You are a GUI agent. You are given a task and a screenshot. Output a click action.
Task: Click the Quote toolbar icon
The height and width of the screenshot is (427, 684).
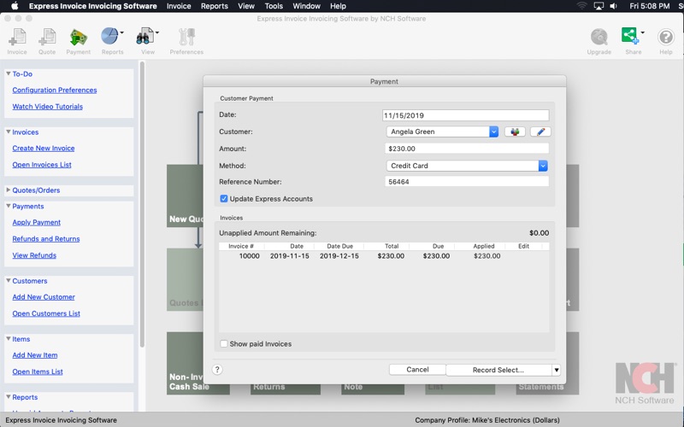pos(47,38)
